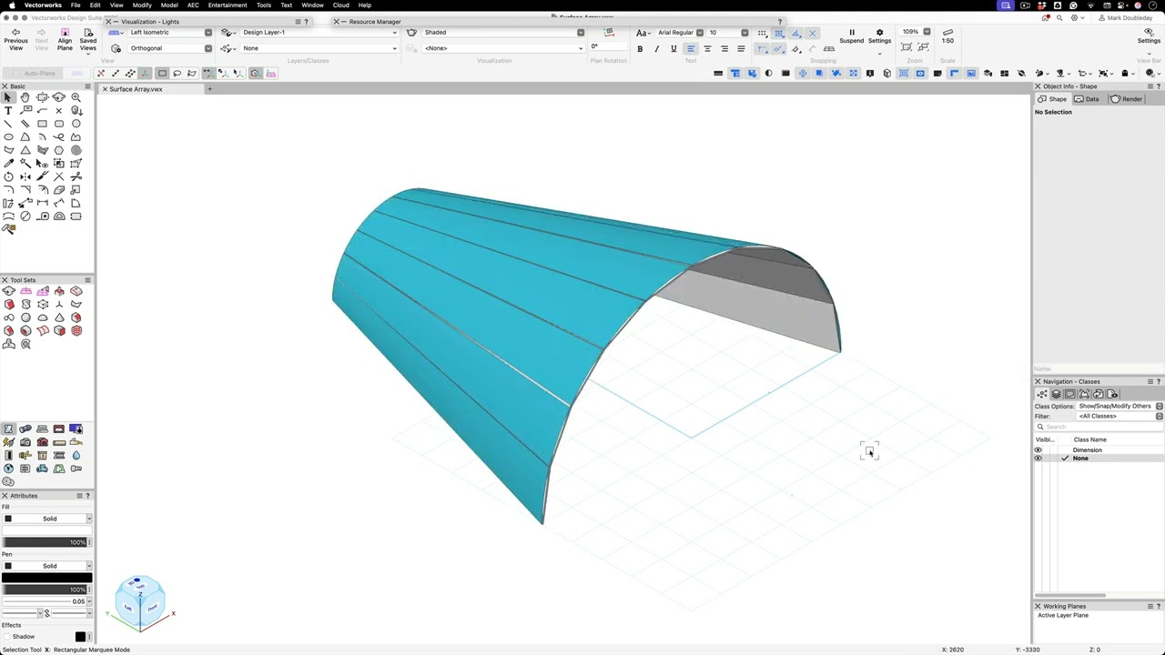Select the Protractor tool
1165x655 pixels.
[59, 216]
